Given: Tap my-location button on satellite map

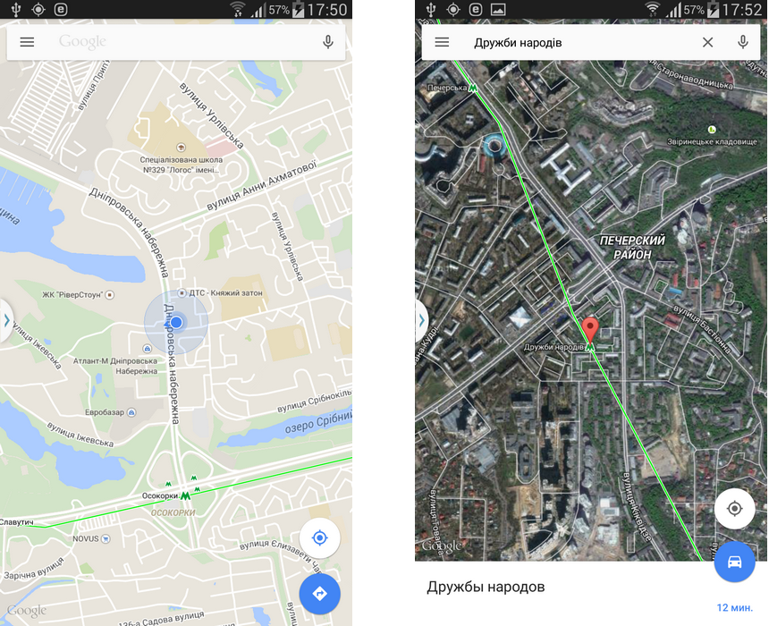Looking at the screenshot, I should 734,509.
